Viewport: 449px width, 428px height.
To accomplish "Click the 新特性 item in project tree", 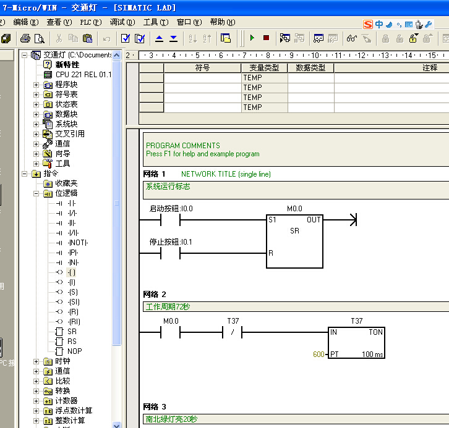I will pyautogui.click(x=67, y=65).
